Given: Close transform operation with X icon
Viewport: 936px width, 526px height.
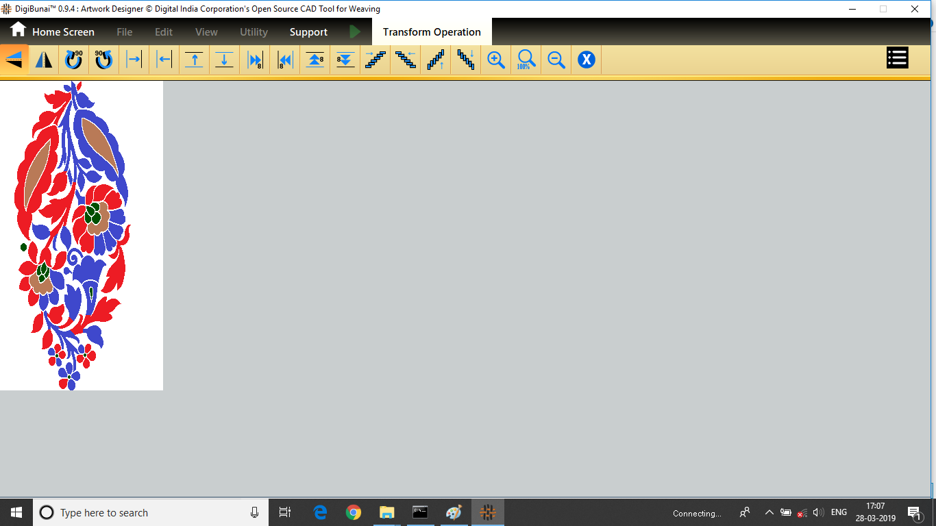Looking at the screenshot, I should coord(586,60).
